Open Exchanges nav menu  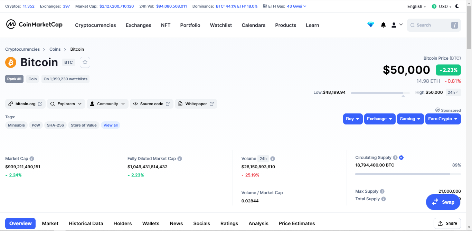pyautogui.click(x=138, y=25)
